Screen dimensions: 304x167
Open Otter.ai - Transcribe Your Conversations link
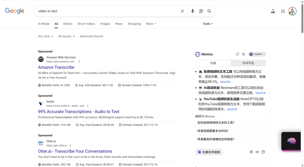point(75,151)
